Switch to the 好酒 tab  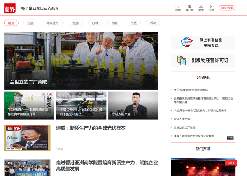click(30, 23)
